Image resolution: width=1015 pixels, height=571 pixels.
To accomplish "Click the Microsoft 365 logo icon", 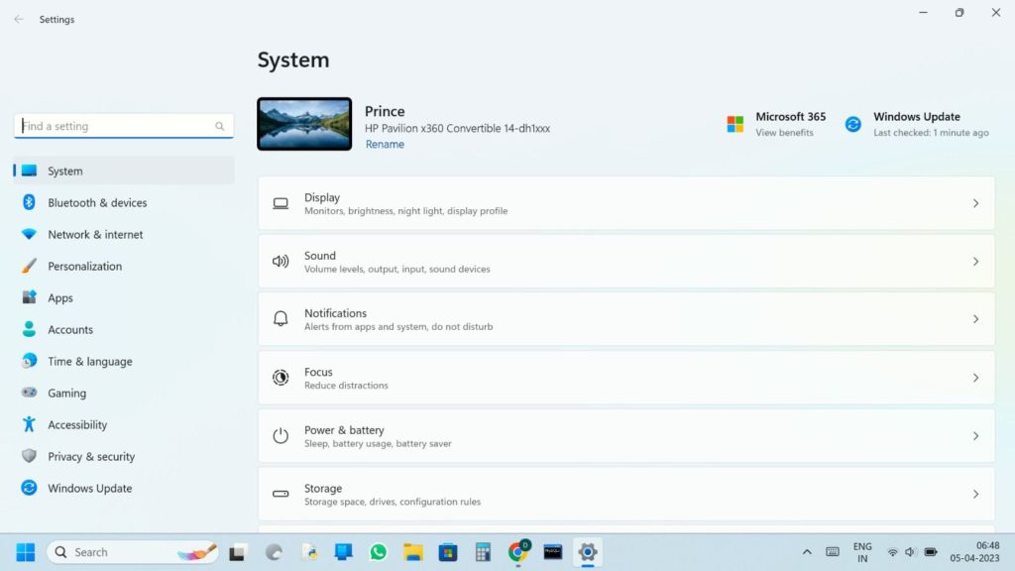I will 735,124.
